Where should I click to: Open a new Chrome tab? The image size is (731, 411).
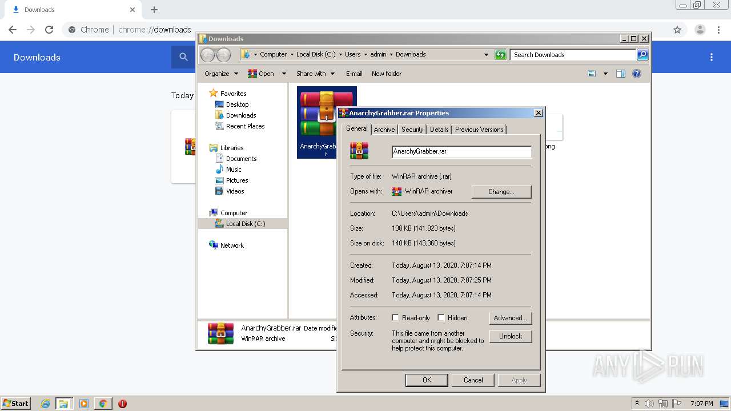tap(154, 10)
